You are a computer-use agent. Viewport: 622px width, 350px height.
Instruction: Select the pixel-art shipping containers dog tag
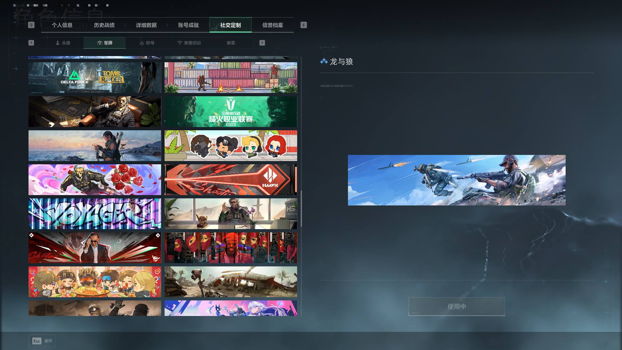[231, 78]
